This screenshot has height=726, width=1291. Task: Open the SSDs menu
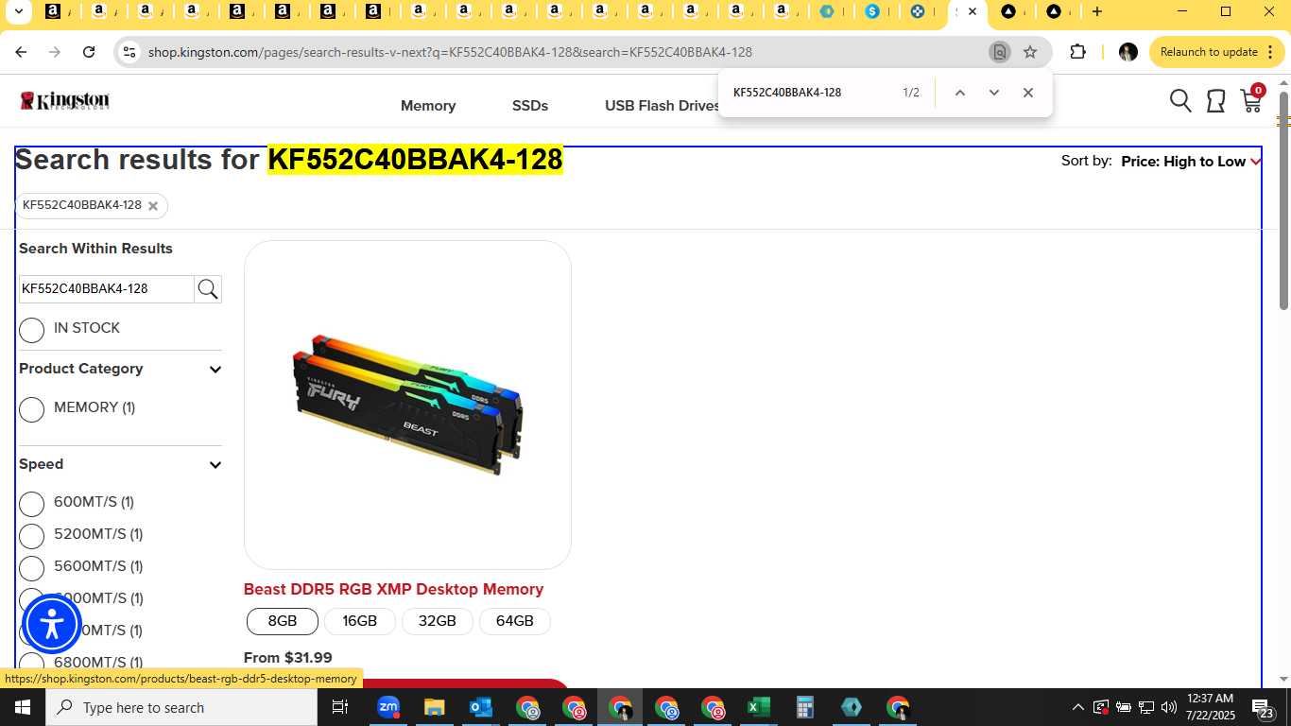pyautogui.click(x=530, y=106)
